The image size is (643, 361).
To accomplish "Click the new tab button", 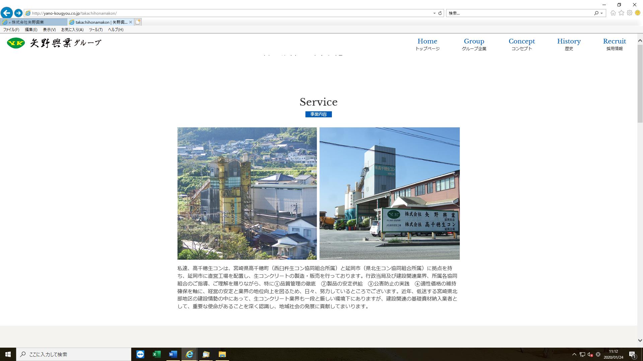I will click(138, 22).
